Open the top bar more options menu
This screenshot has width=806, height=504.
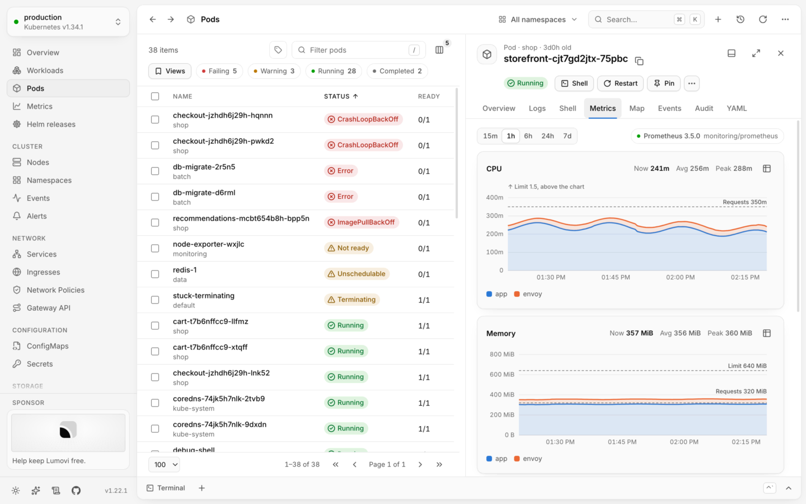tap(785, 20)
